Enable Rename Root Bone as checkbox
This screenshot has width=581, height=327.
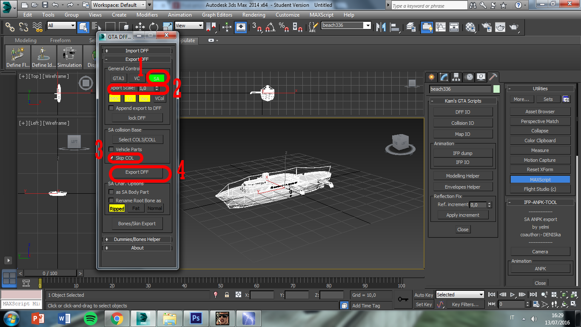111,201
